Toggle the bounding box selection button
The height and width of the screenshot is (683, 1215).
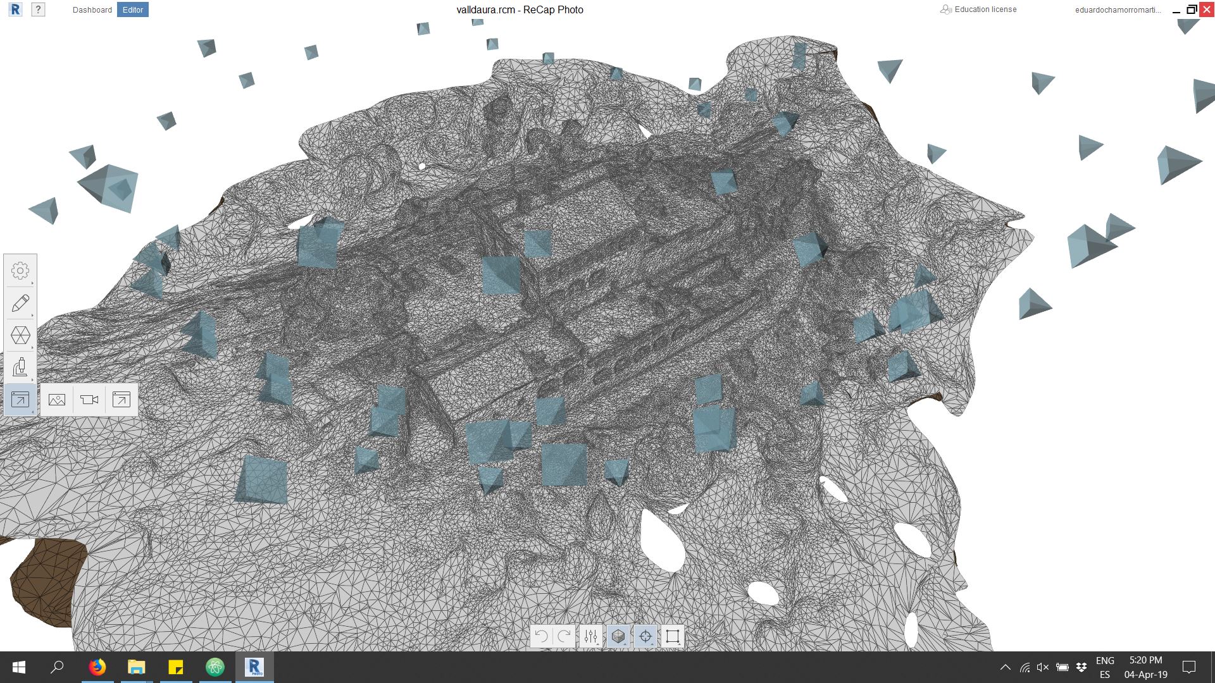[x=673, y=636]
